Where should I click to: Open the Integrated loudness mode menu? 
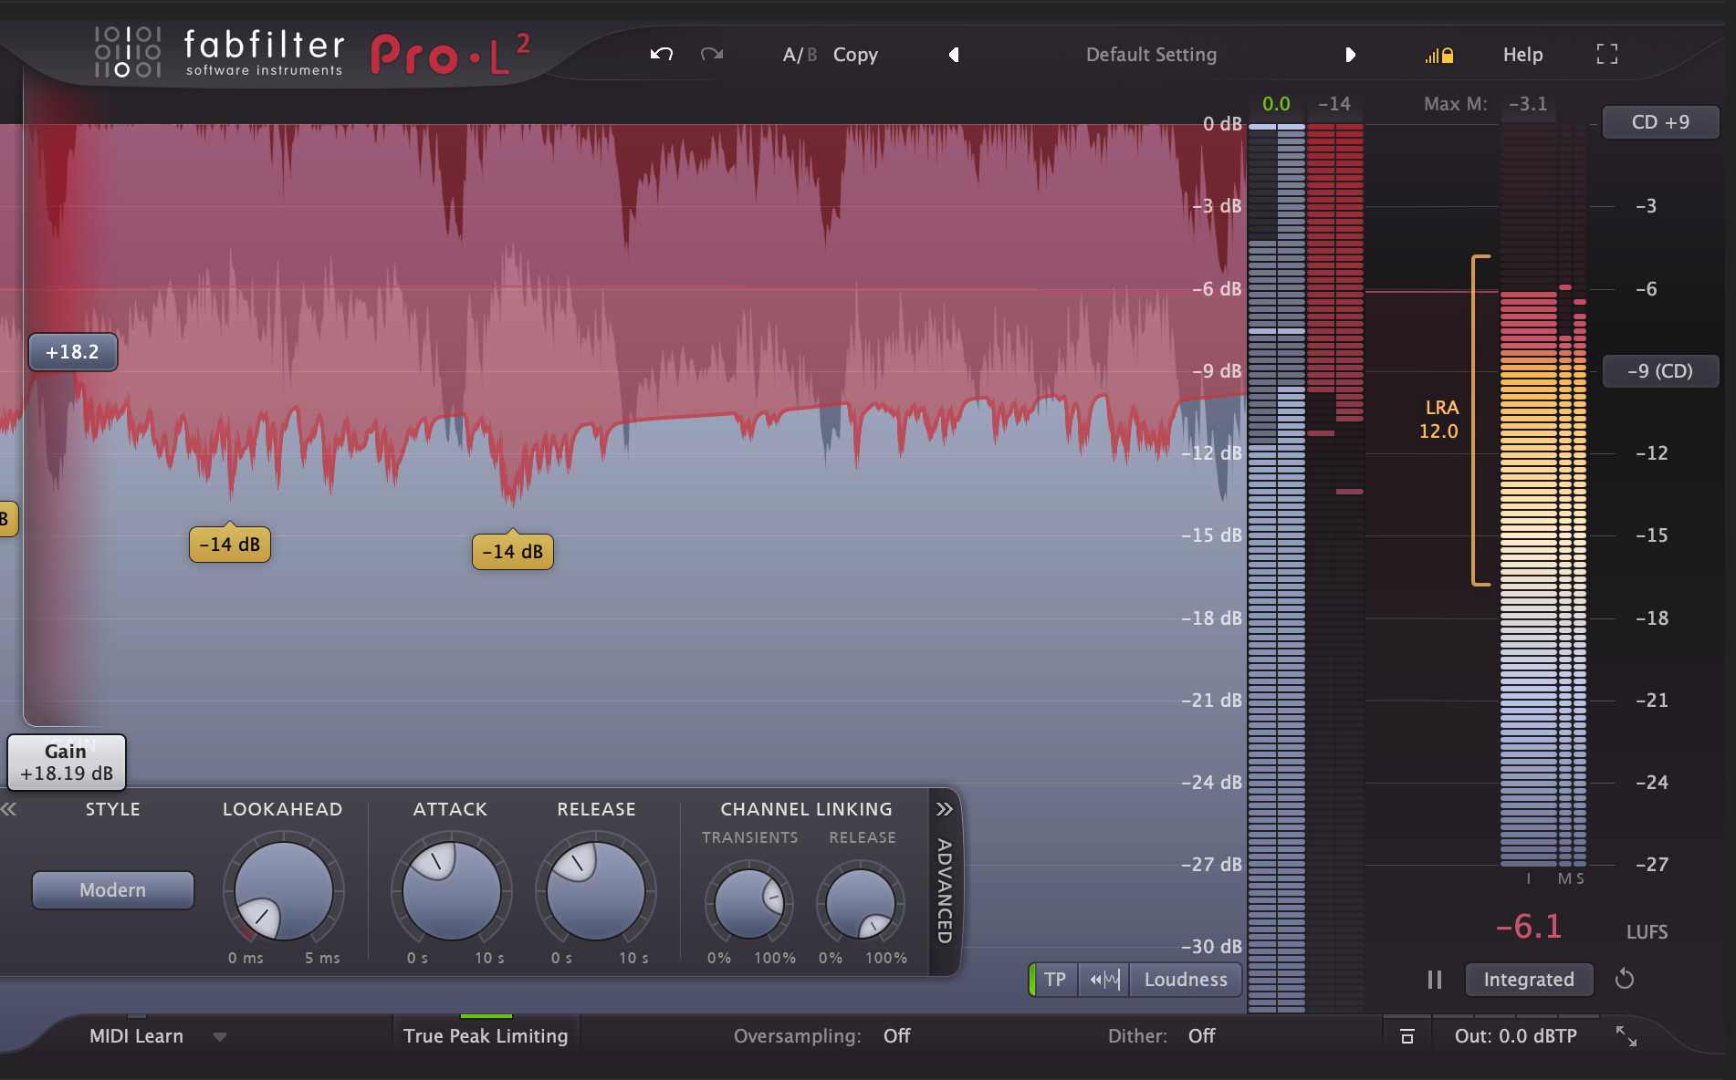pos(1529,980)
